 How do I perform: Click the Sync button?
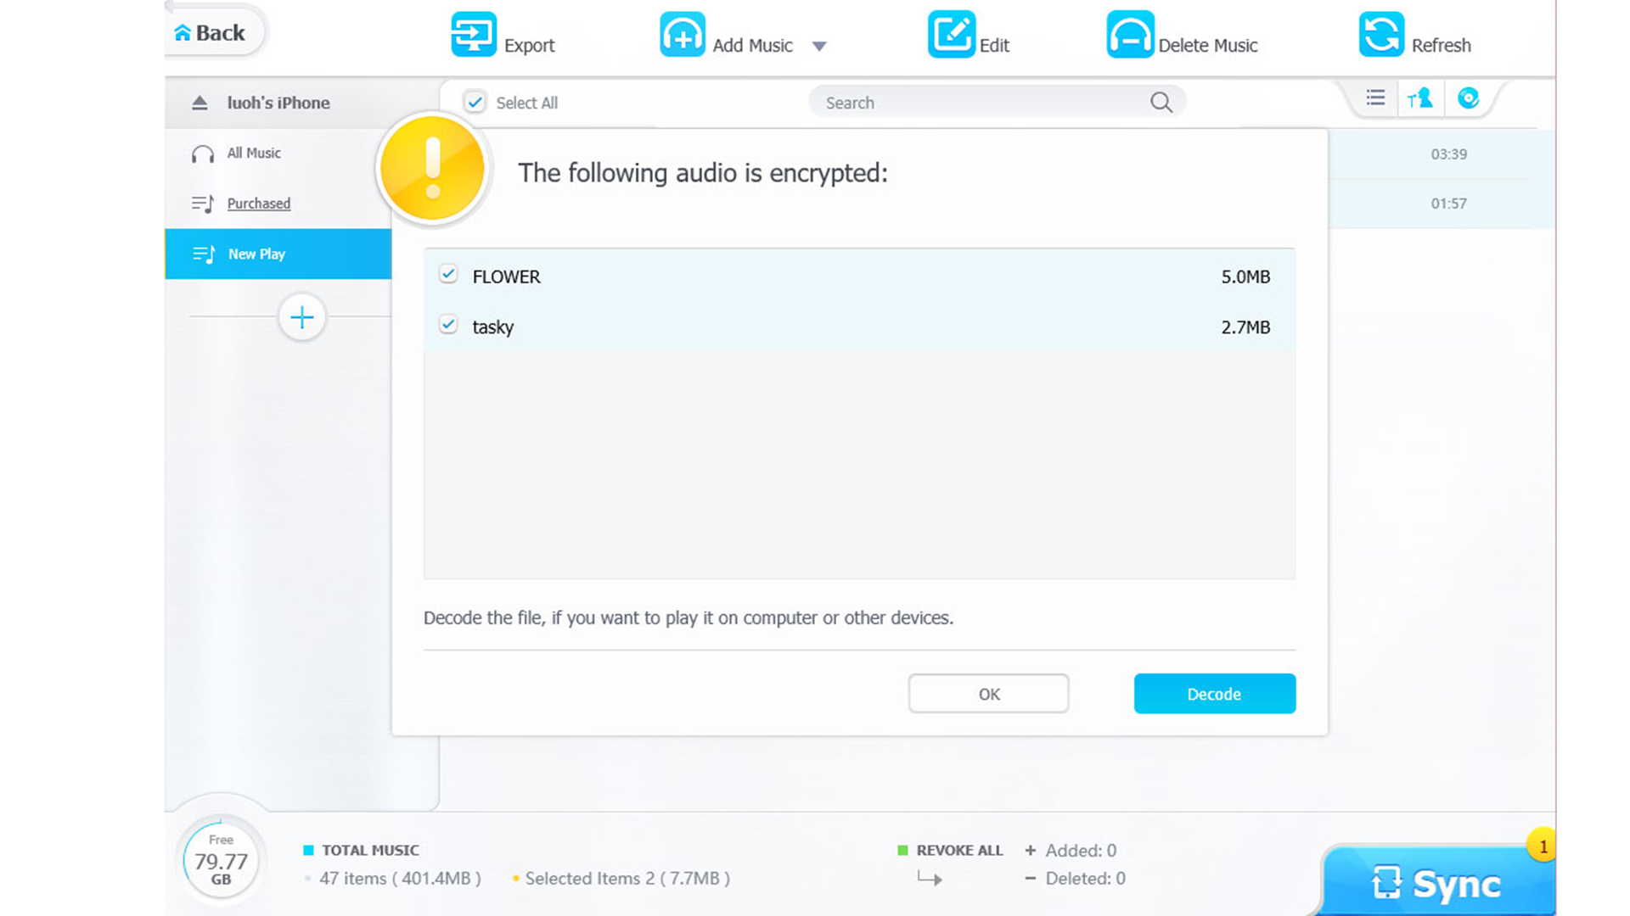(1440, 882)
